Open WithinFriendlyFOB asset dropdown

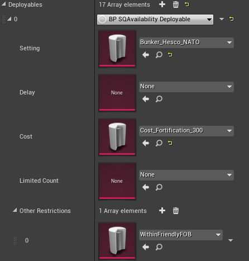181,235
